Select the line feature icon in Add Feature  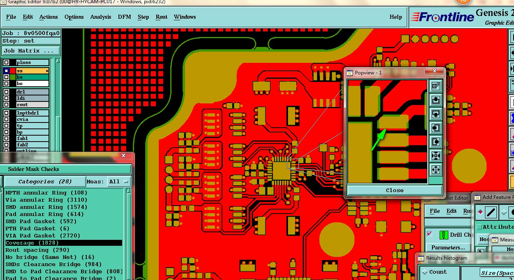pyautogui.click(x=491, y=212)
